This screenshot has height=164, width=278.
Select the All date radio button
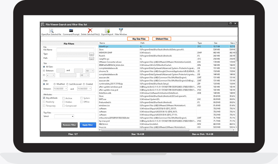click(44, 84)
